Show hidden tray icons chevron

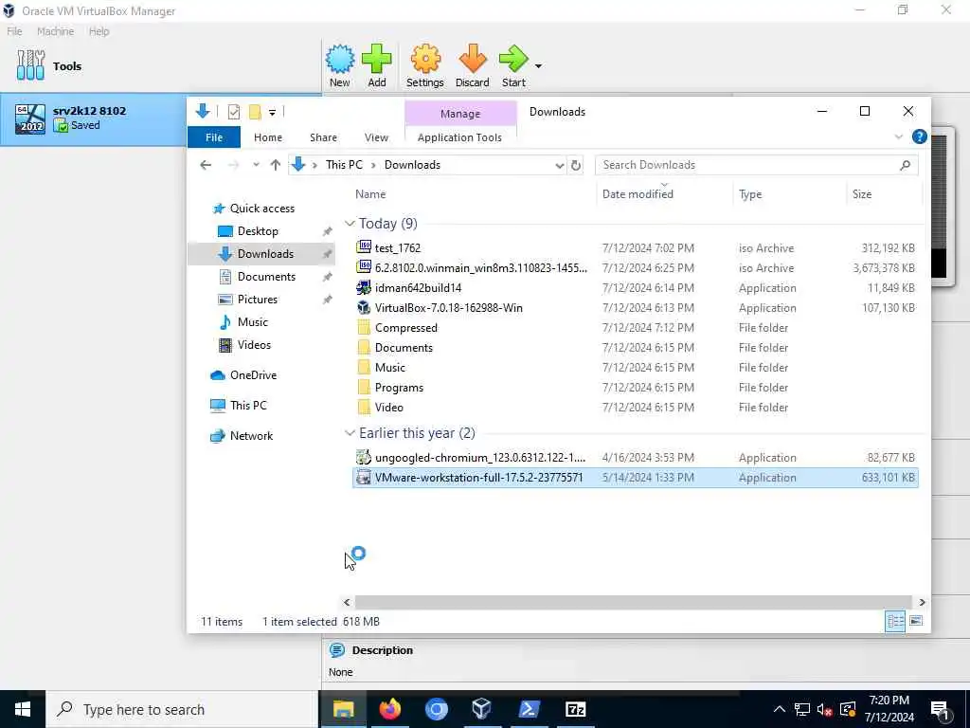pos(780,709)
